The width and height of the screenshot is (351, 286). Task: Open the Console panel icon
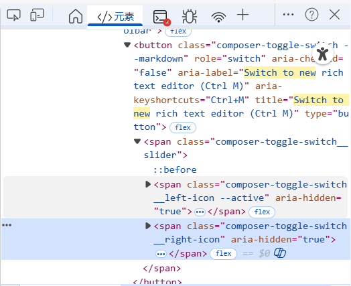coord(161,17)
